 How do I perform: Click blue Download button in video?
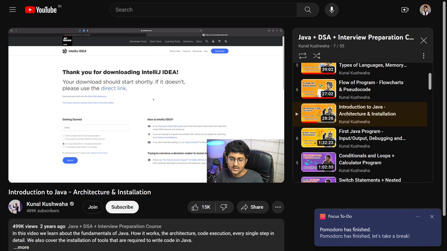click(219, 51)
